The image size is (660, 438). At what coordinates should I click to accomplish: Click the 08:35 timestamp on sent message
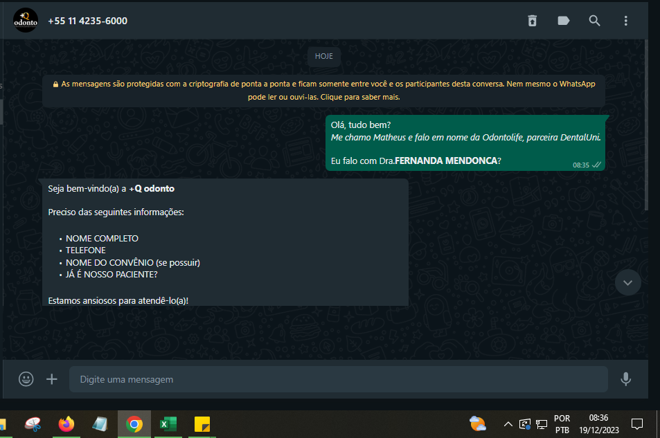point(581,165)
